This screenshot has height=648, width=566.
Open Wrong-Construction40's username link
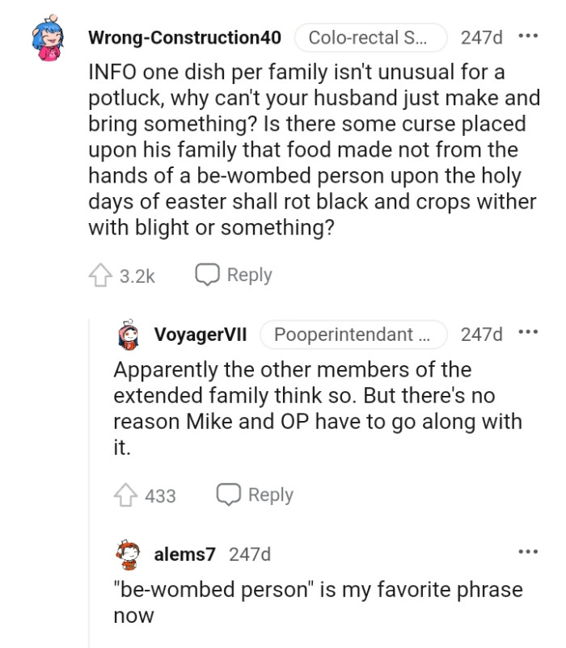(x=188, y=36)
